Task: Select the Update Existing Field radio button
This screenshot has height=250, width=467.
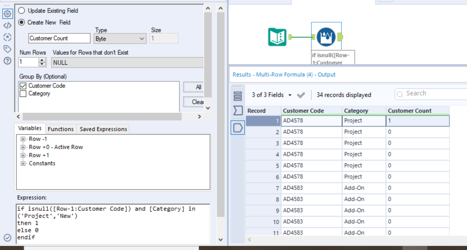Action: (22, 11)
